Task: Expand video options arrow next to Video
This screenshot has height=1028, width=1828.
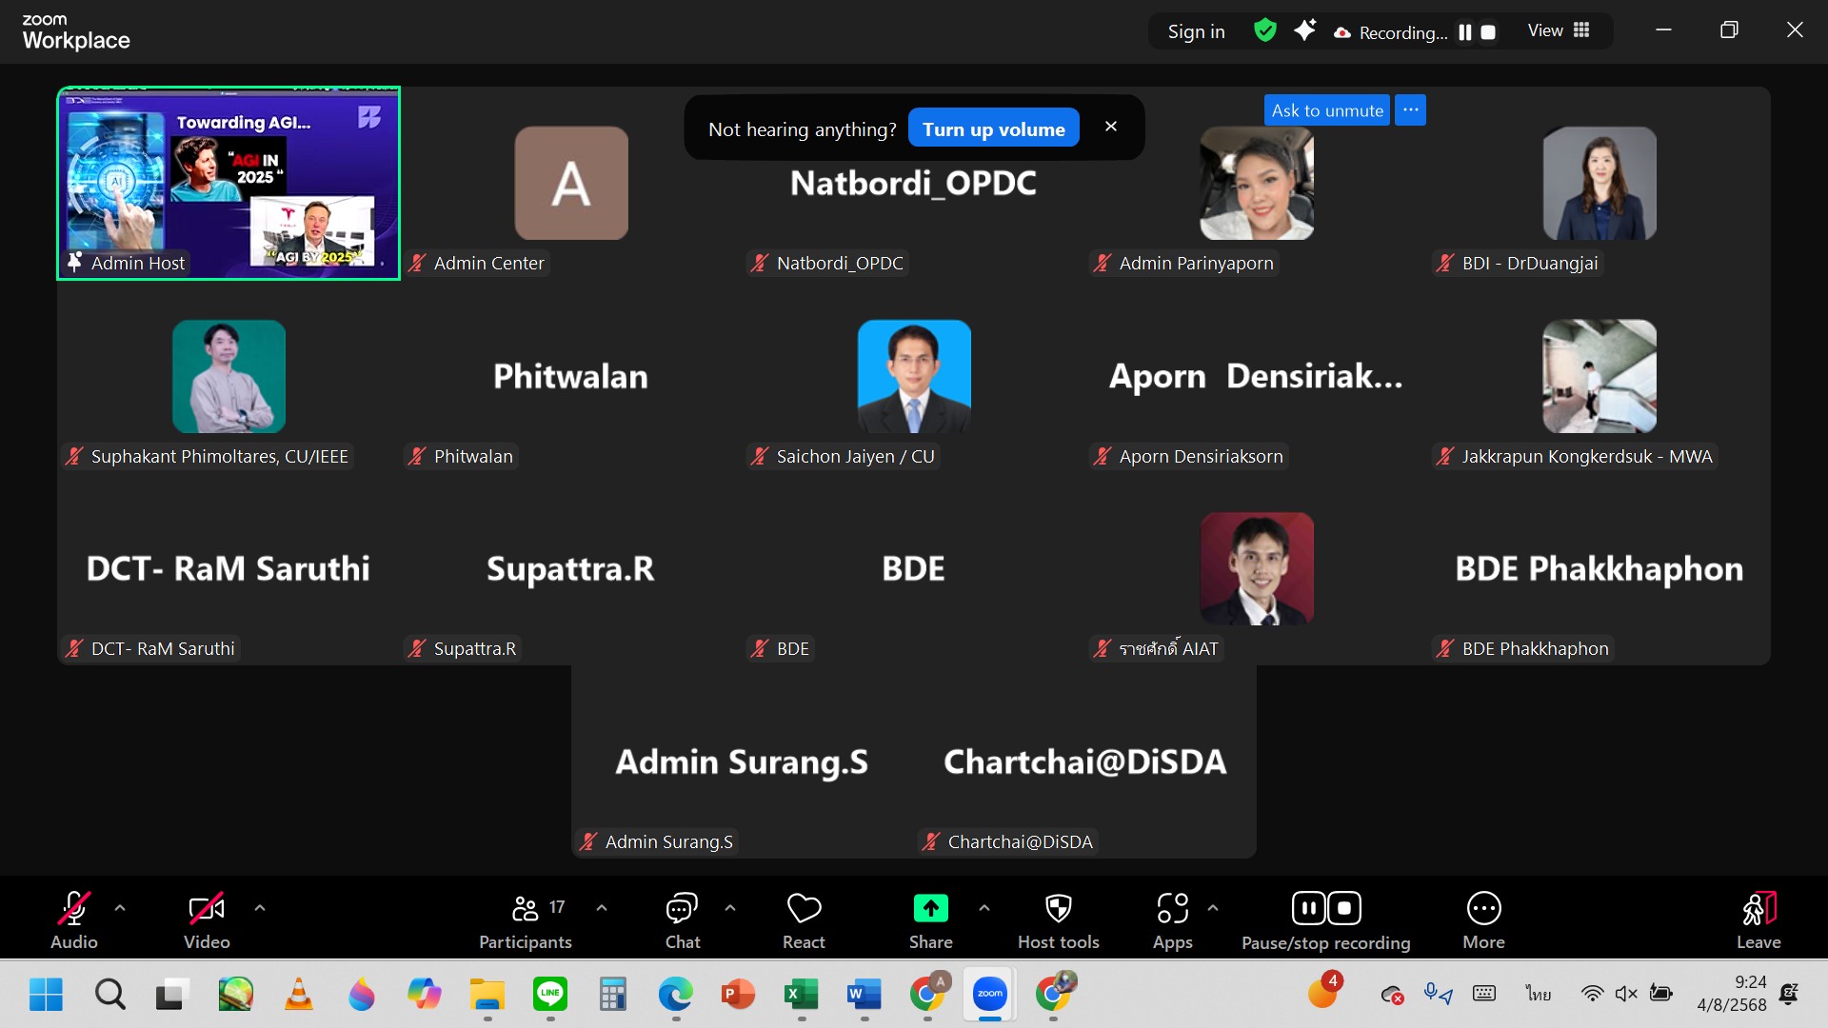Action: pos(260,908)
